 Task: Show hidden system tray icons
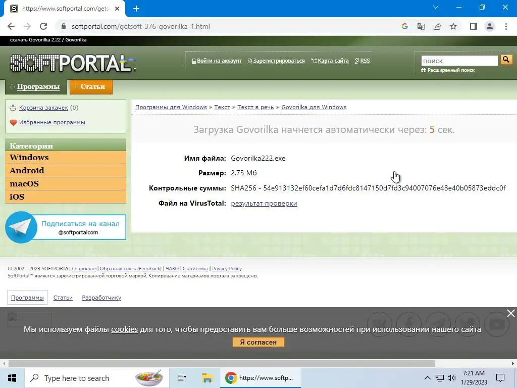click(427, 378)
